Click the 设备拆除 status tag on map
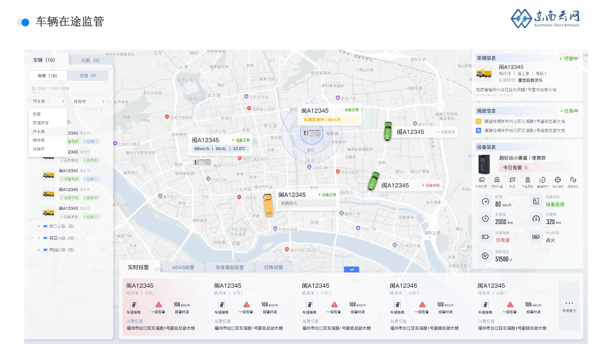The width and height of the screenshot is (612, 344). pos(431,185)
